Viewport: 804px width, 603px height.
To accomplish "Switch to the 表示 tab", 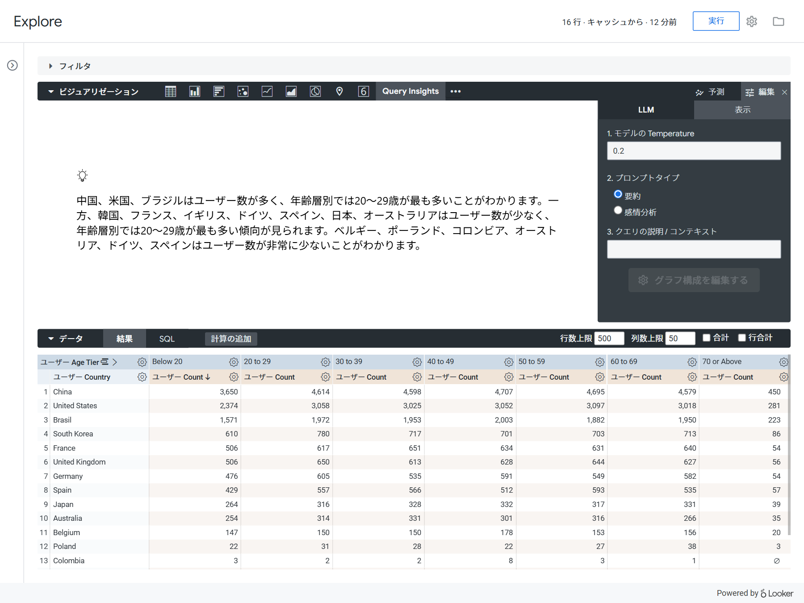I will (x=742, y=110).
